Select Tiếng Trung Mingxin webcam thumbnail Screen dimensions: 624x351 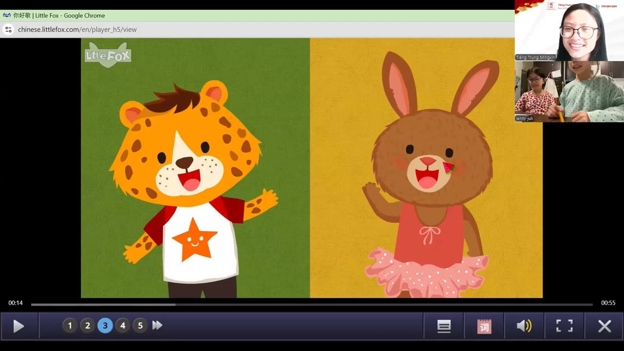click(x=569, y=30)
